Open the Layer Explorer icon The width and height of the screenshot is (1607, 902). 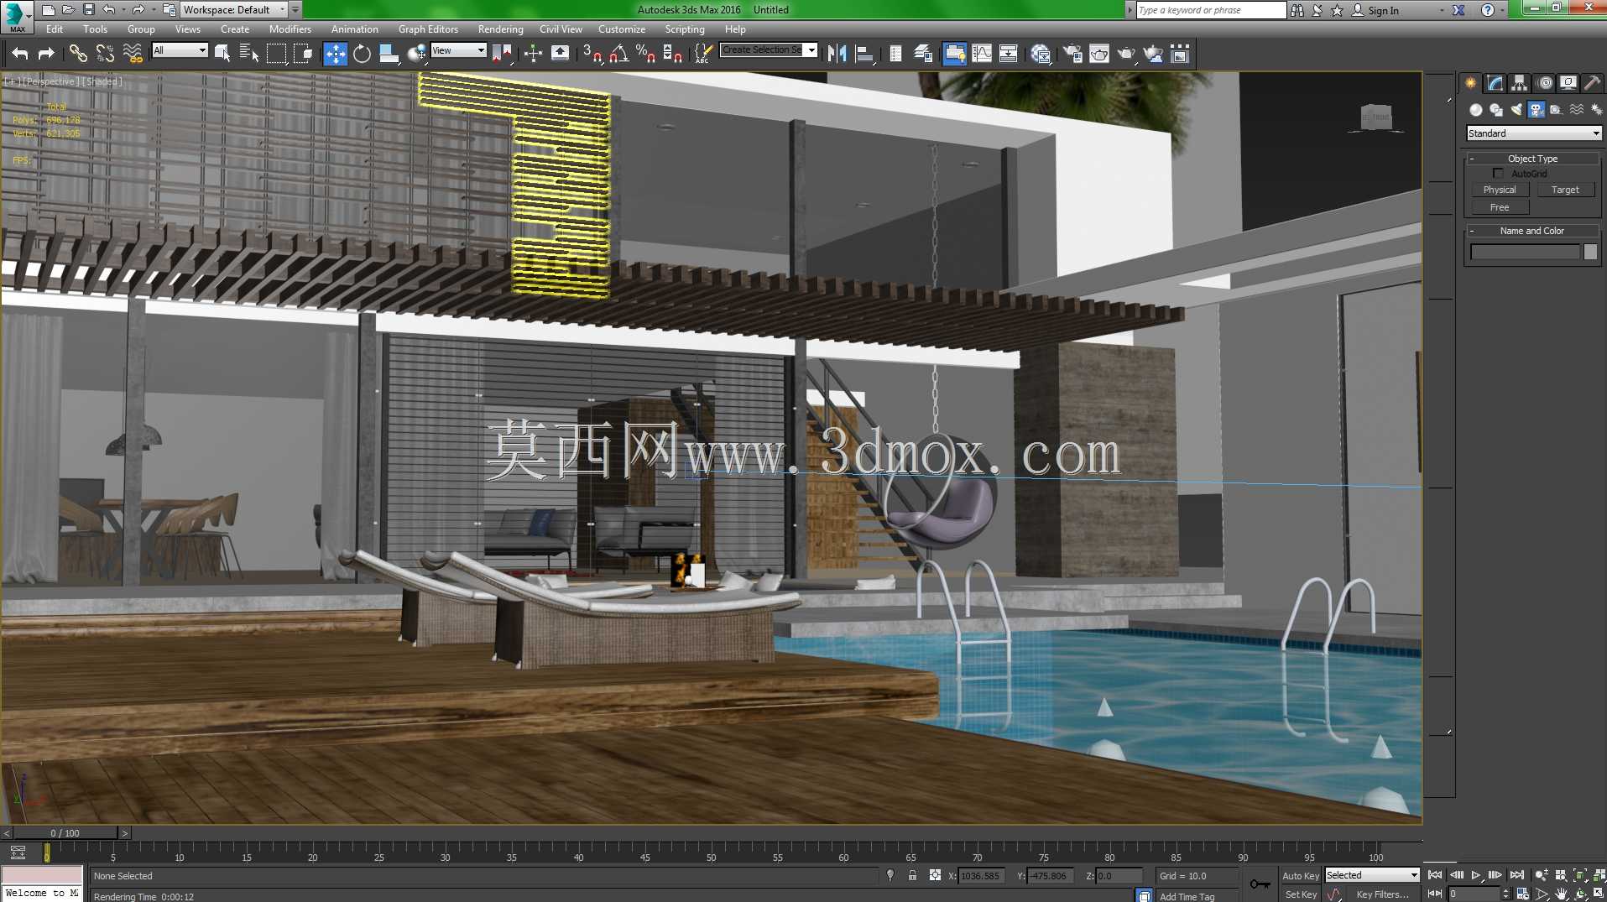[x=922, y=54]
